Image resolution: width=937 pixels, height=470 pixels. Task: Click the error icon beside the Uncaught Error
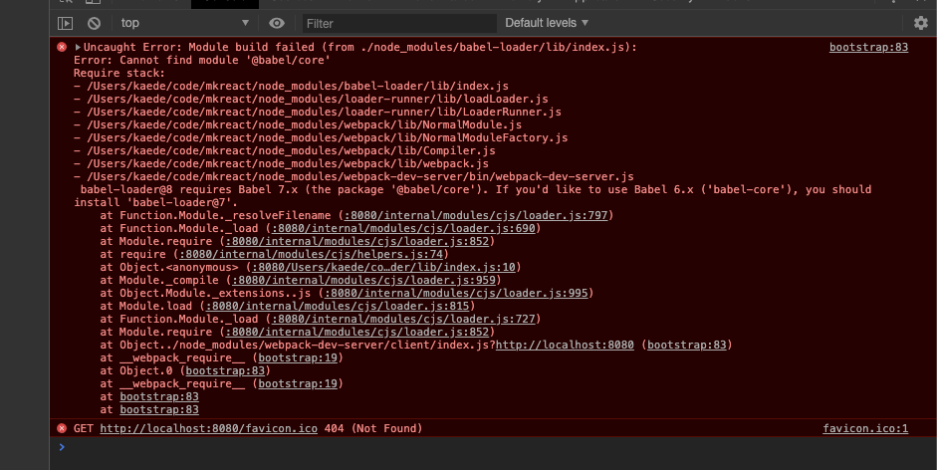[62, 47]
